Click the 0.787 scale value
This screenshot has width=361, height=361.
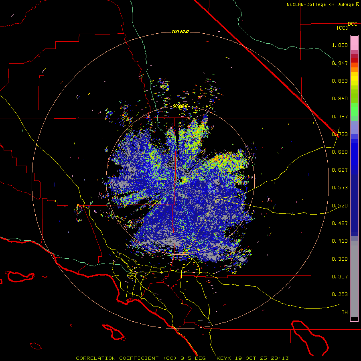click(x=340, y=116)
